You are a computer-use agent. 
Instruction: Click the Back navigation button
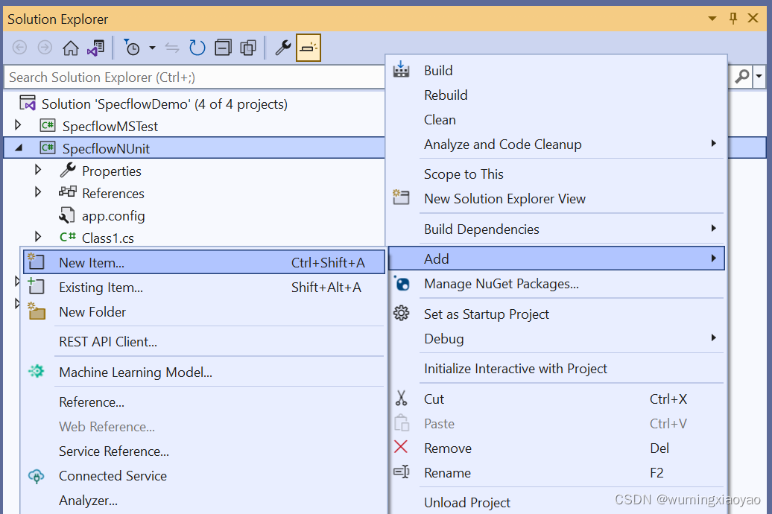(x=19, y=47)
